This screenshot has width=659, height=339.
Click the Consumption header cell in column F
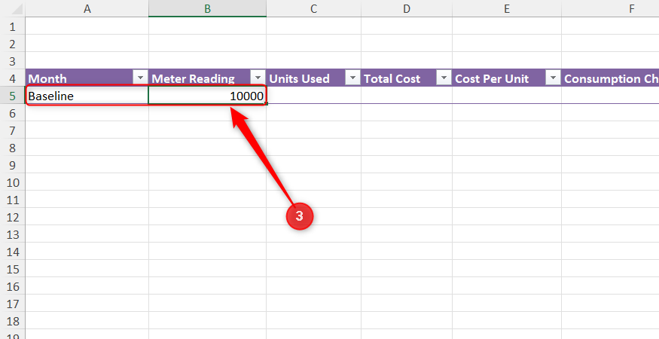(x=610, y=78)
